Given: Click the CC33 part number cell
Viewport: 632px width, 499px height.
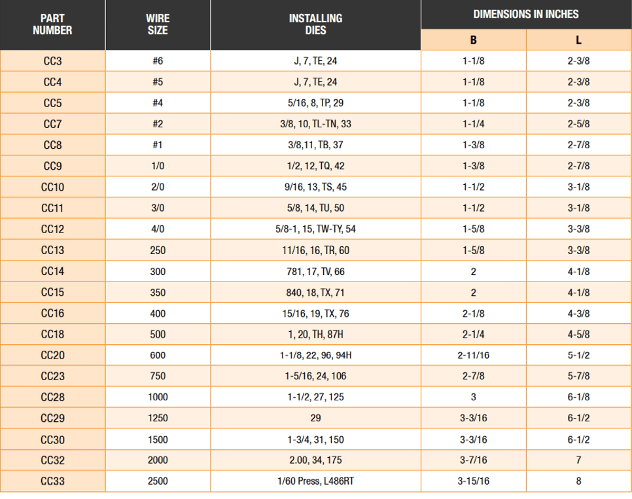Looking at the screenshot, I should click(52, 481).
